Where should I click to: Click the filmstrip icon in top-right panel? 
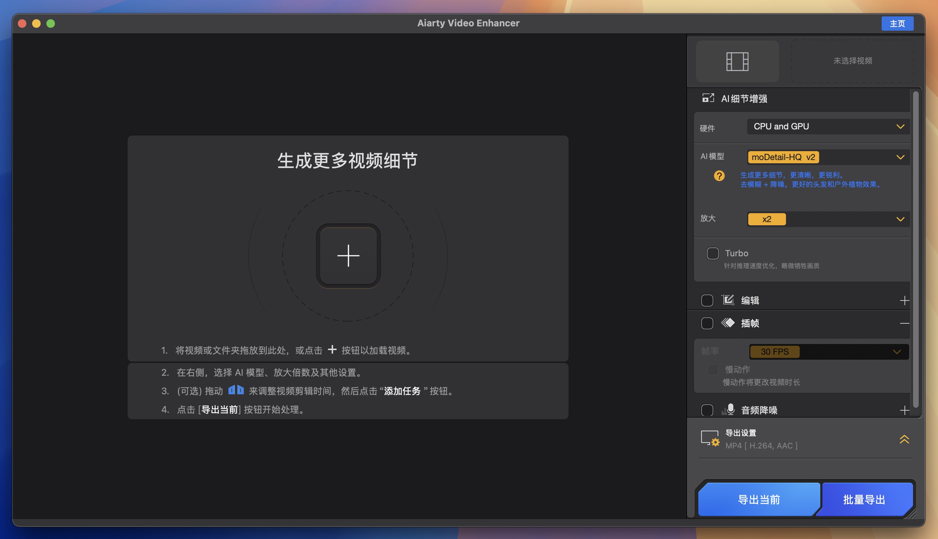[x=737, y=61]
